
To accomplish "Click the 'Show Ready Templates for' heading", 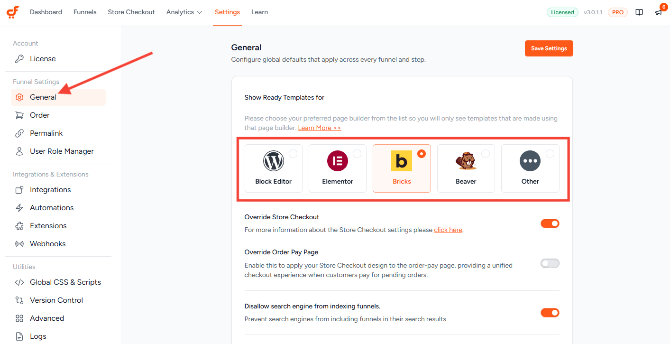I will click(x=285, y=97).
